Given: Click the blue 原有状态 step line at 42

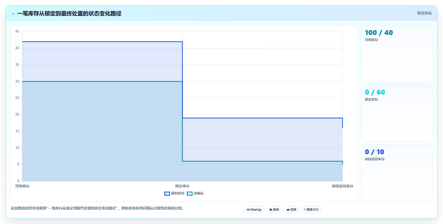Looking at the screenshot, I should pos(102,42).
